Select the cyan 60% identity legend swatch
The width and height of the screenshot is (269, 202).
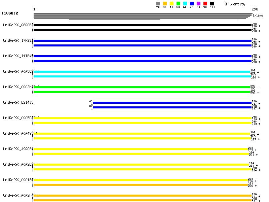[185, 4]
